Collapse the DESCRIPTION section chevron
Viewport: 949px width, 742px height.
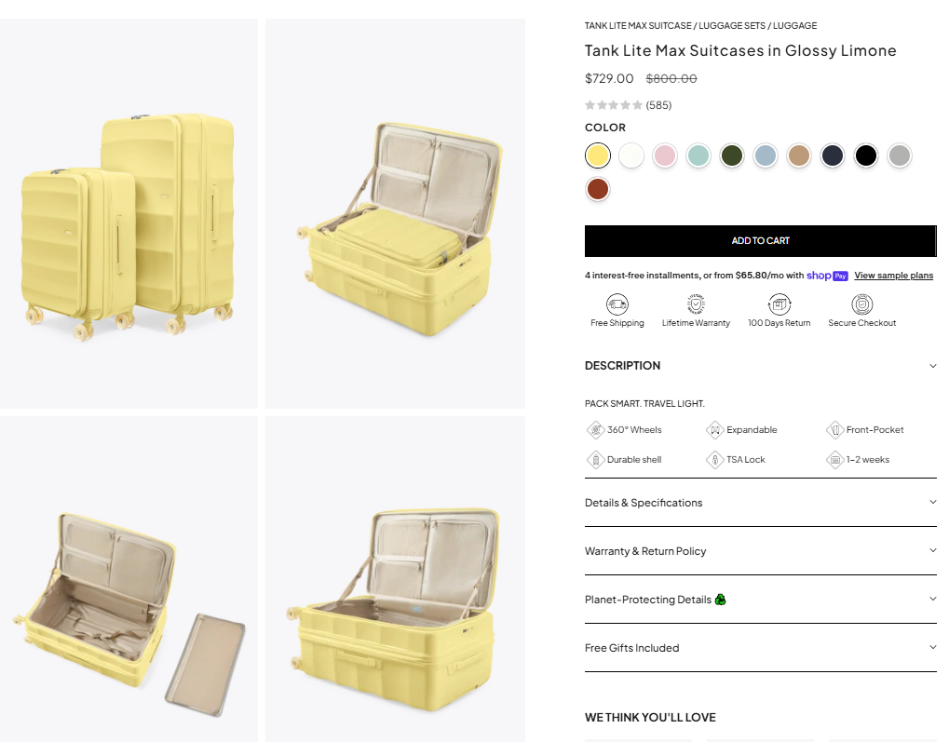932,366
